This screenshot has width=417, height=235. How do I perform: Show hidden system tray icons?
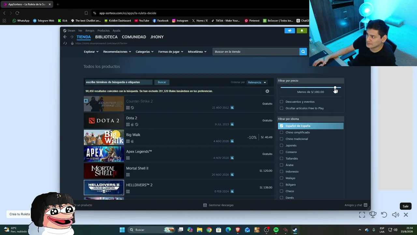[x=360, y=230]
